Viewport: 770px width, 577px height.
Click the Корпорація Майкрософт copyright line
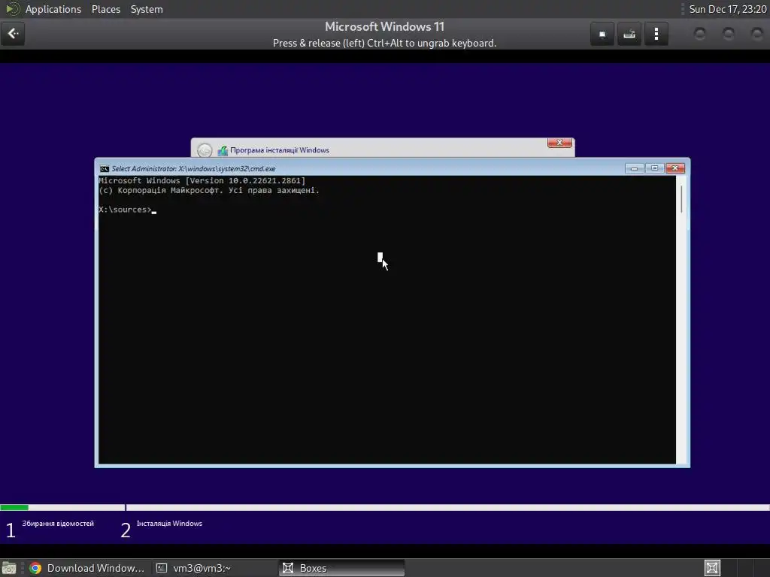(x=209, y=190)
